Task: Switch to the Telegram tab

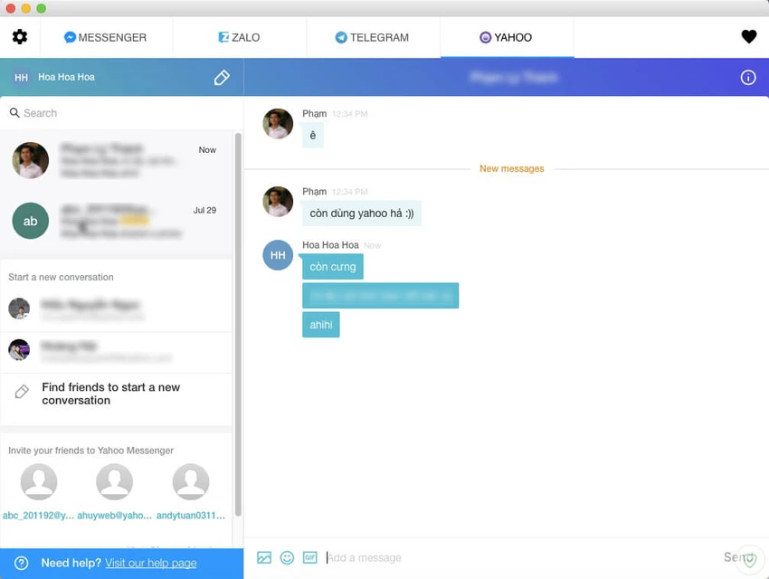Action: (x=372, y=37)
